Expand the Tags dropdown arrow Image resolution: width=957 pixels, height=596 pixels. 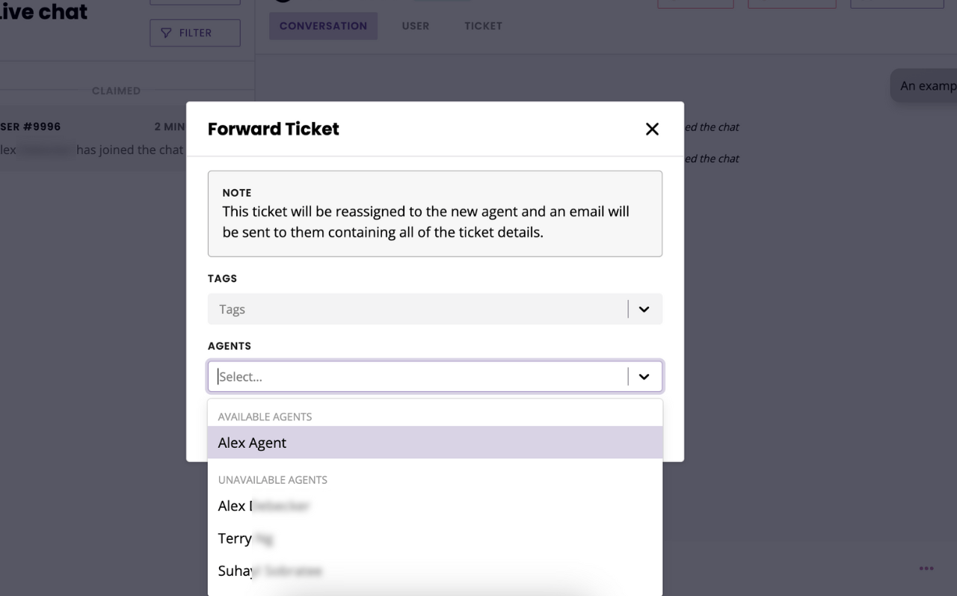click(x=644, y=309)
